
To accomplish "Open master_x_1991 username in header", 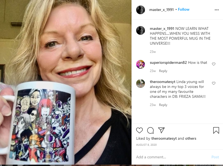I will [161, 10].
